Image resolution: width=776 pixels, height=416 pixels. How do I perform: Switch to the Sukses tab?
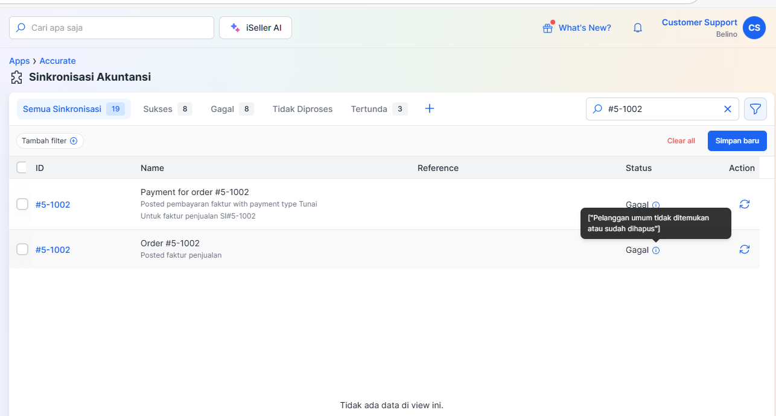tap(167, 109)
